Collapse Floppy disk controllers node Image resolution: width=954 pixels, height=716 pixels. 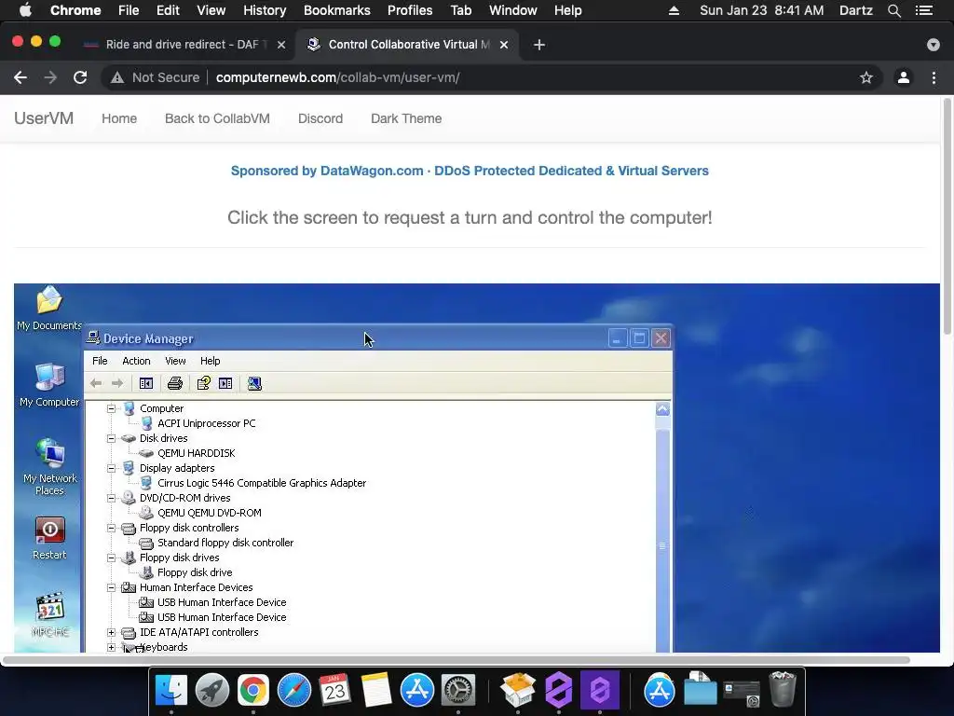tap(112, 528)
